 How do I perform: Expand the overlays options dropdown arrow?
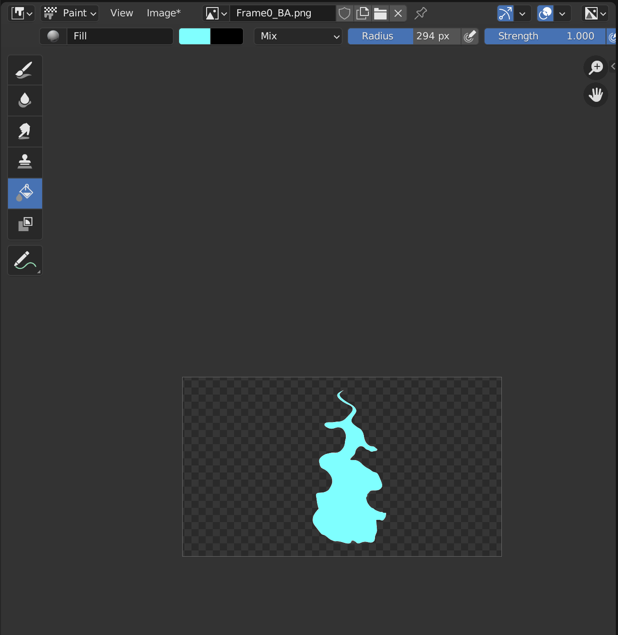coord(563,13)
